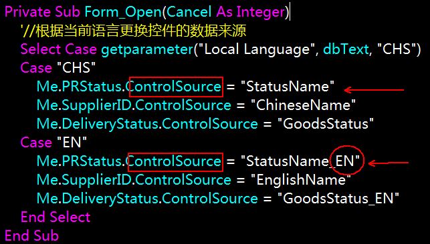Click the boxed ControlSource under Case EN
Viewport: 430px width, 244px height.
coord(175,162)
